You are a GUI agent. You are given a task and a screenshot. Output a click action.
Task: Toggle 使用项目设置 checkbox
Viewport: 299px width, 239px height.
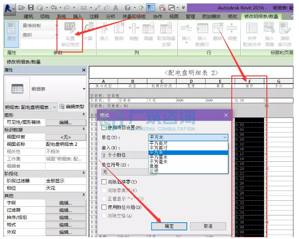click(x=104, y=127)
